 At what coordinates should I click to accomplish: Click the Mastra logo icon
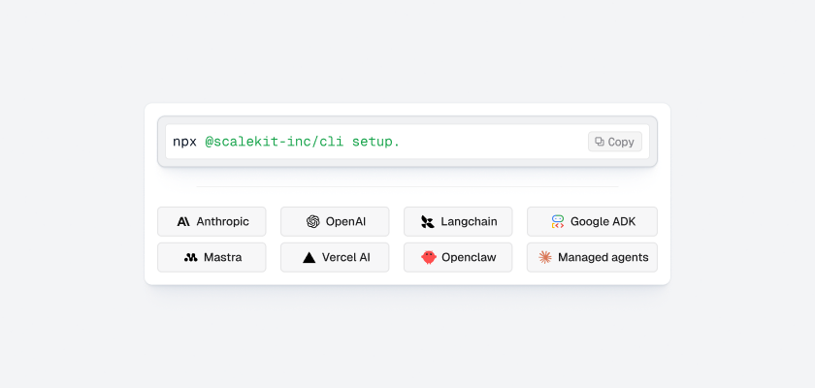click(191, 258)
